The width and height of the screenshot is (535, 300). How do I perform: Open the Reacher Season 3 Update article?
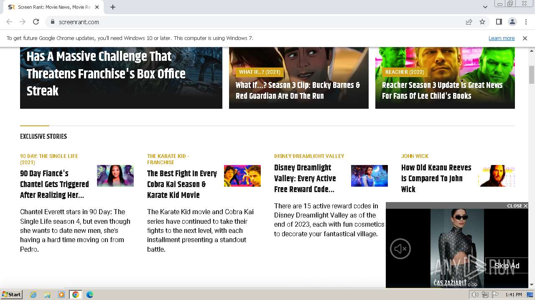pyautogui.click(x=442, y=90)
